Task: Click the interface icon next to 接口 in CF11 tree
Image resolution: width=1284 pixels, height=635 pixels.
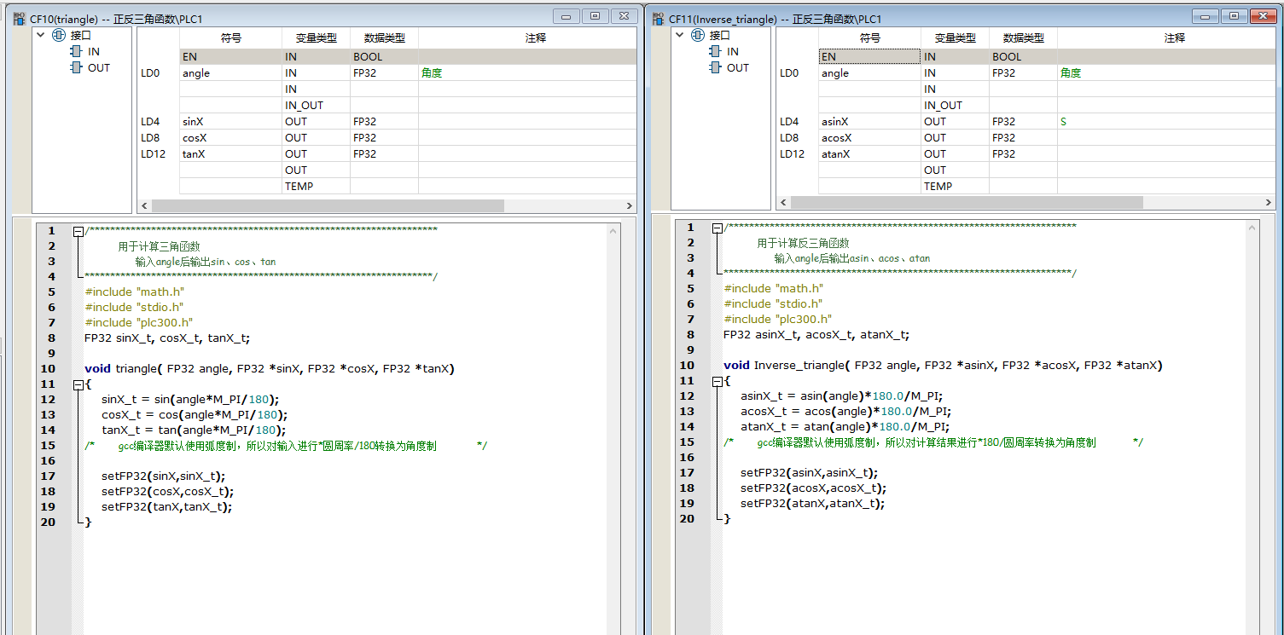Action: pyautogui.click(x=698, y=36)
